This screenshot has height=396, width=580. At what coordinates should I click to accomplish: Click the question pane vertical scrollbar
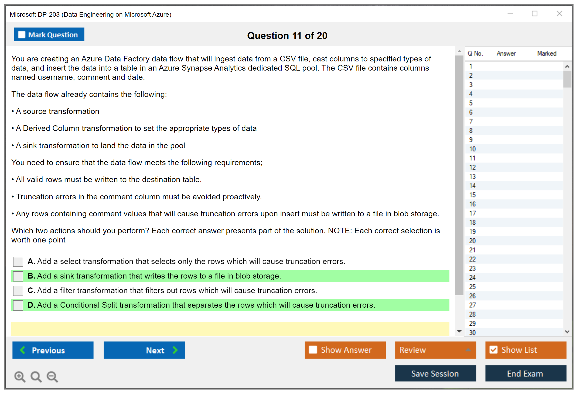(459, 175)
